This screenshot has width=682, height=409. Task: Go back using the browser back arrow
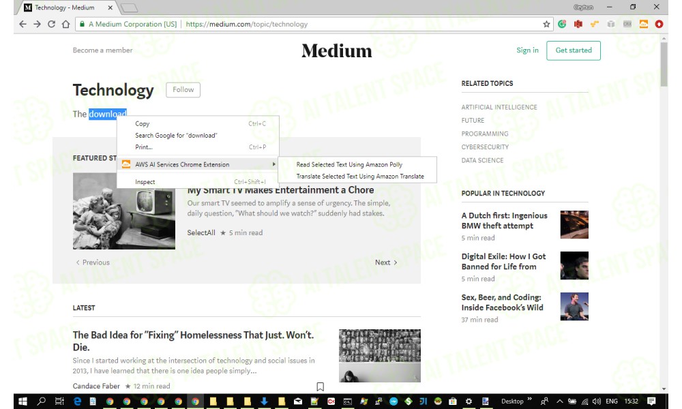click(23, 25)
